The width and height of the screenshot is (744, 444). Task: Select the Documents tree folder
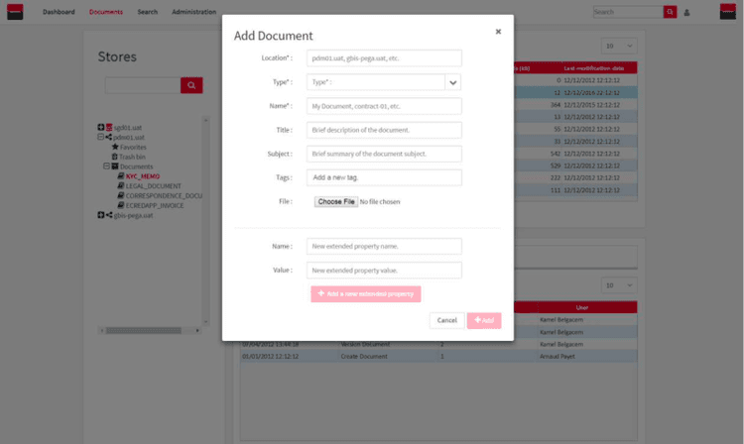point(136,166)
